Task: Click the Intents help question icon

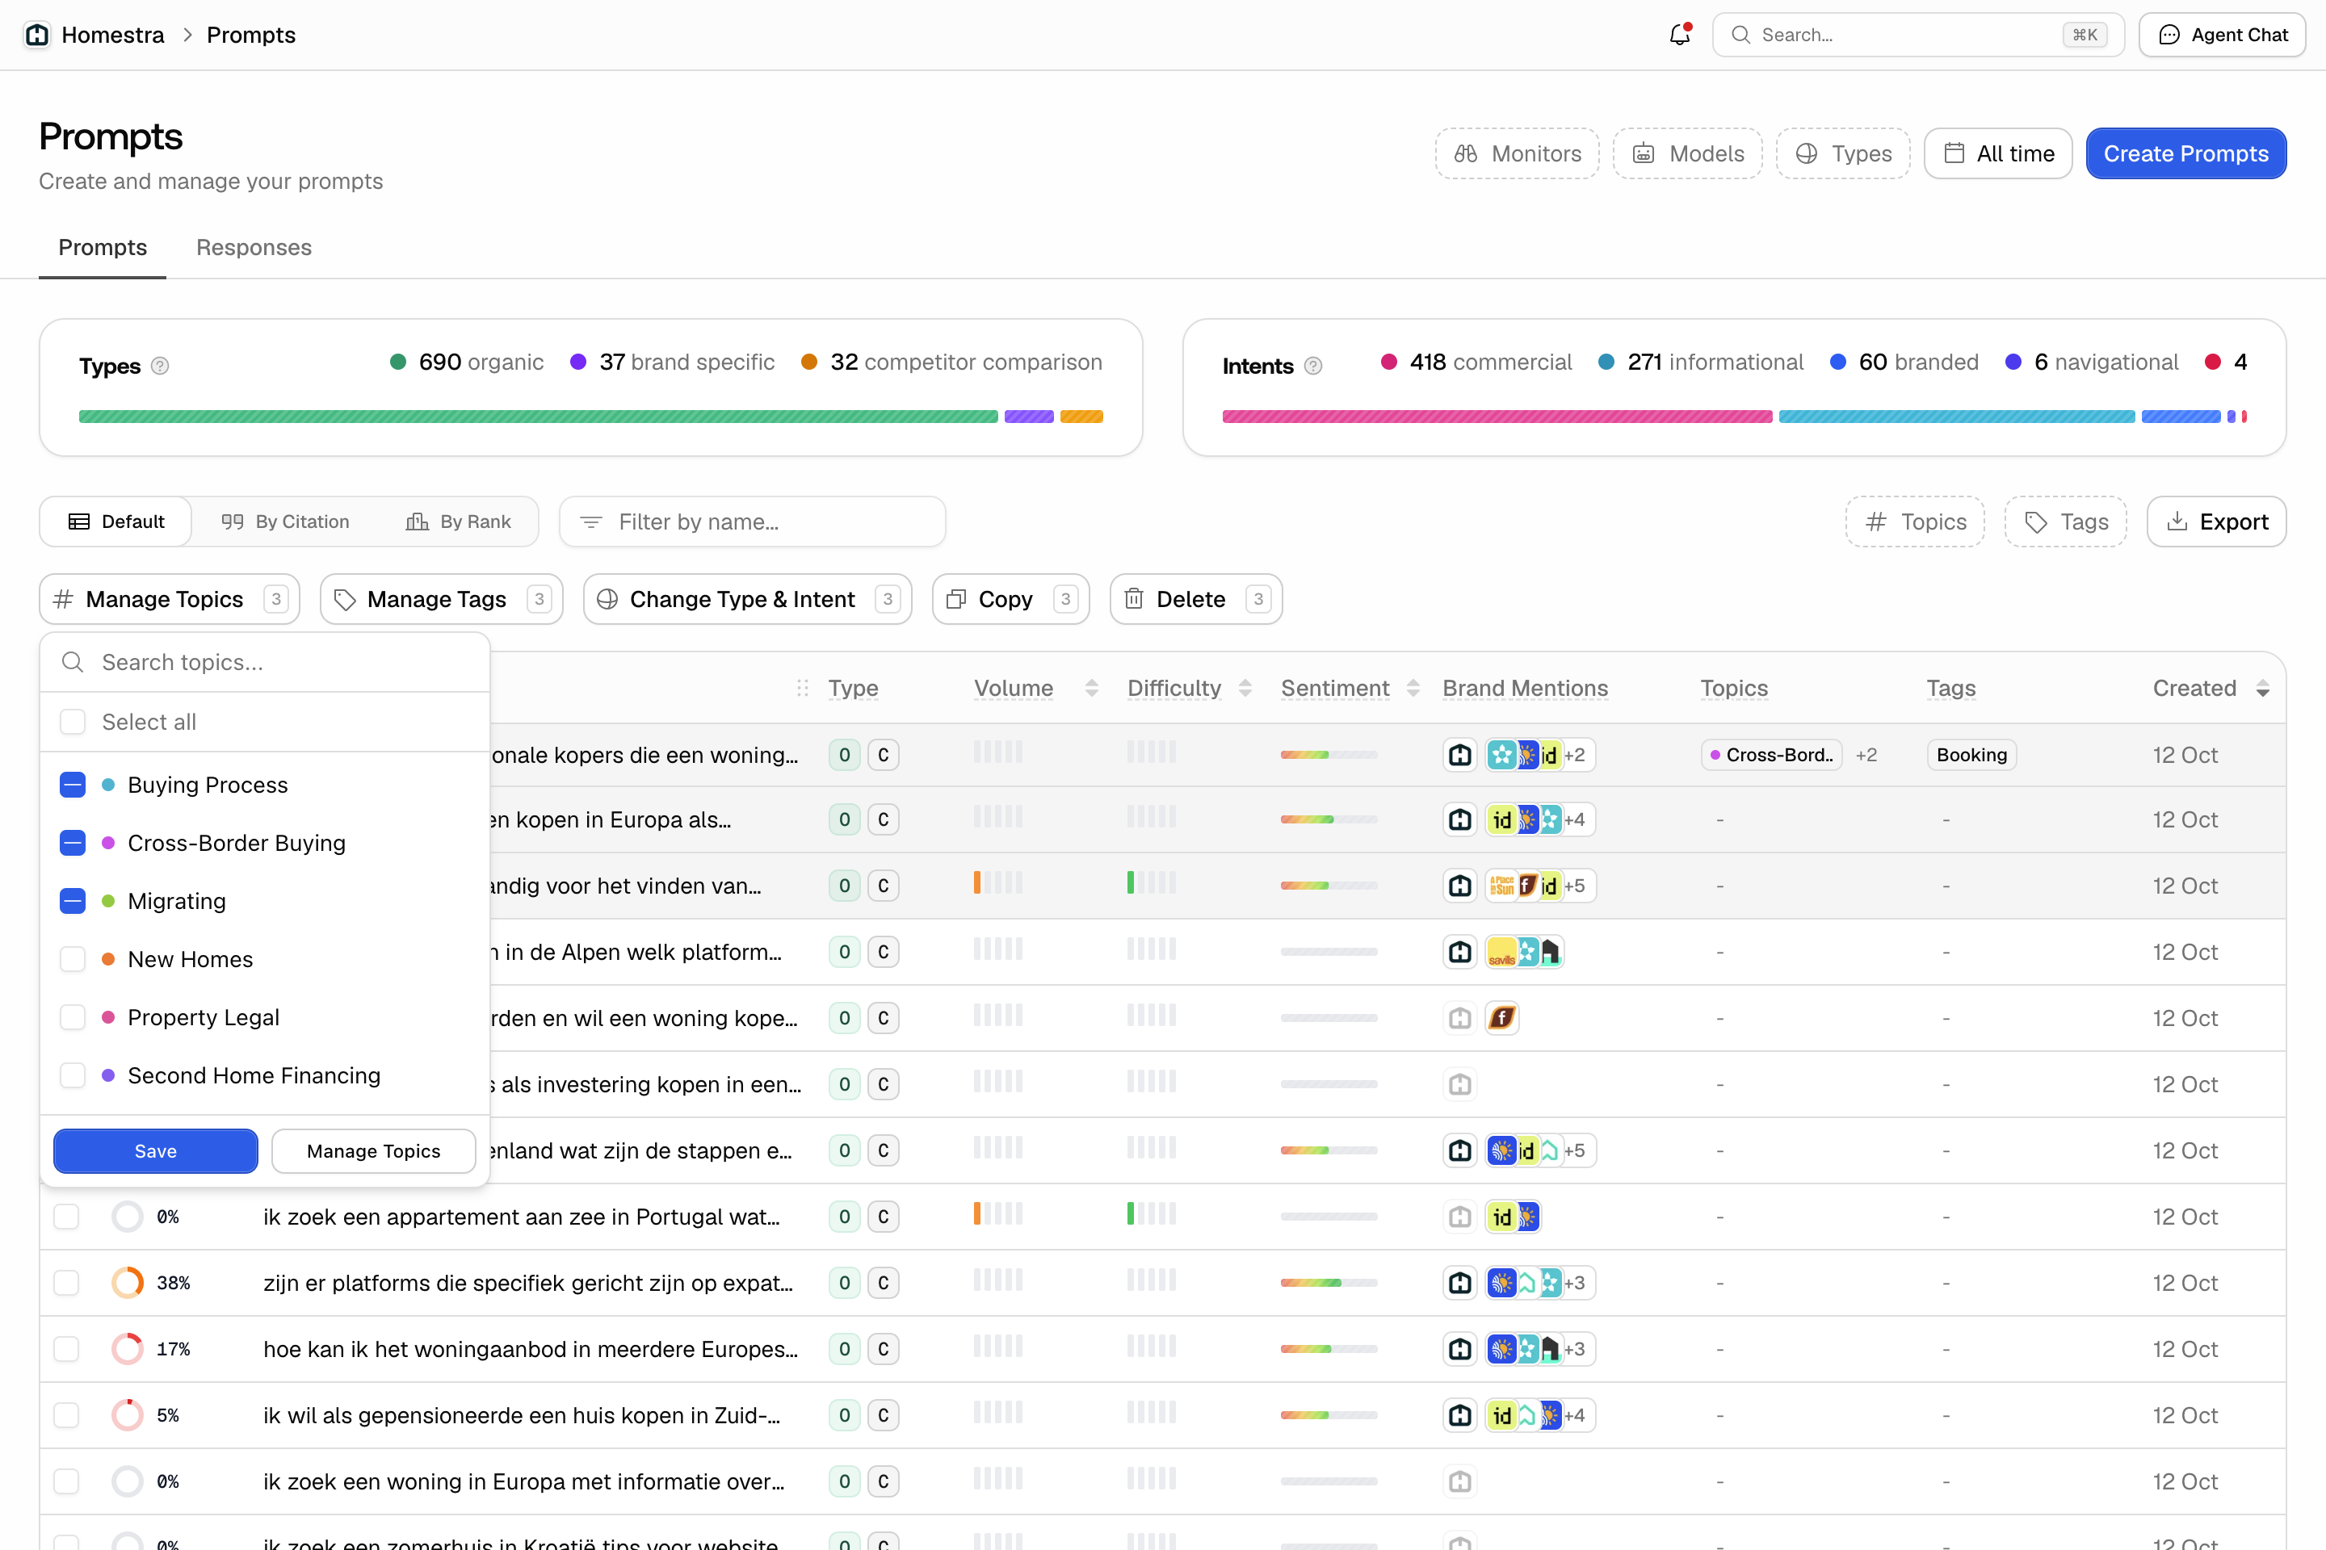Action: tap(1313, 366)
